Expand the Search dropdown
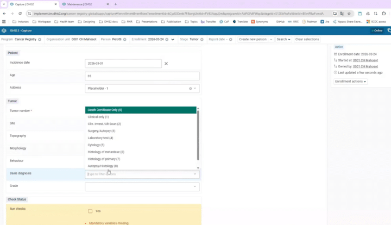The image size is (391, 225). click(x=283, y=40)
